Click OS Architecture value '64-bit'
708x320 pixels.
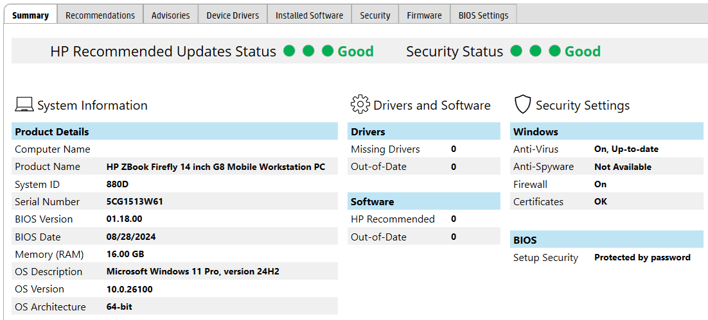119,307
